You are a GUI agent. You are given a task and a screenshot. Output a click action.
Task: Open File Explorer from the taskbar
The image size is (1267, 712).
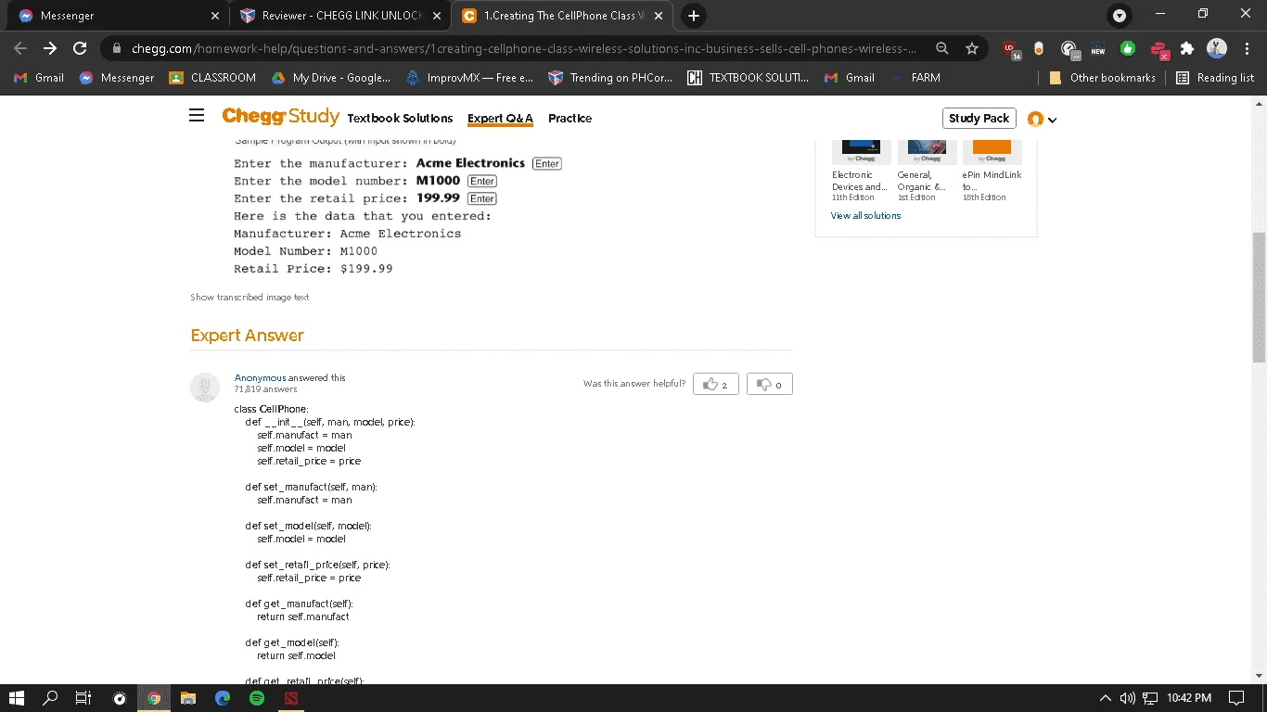point(187,698)
